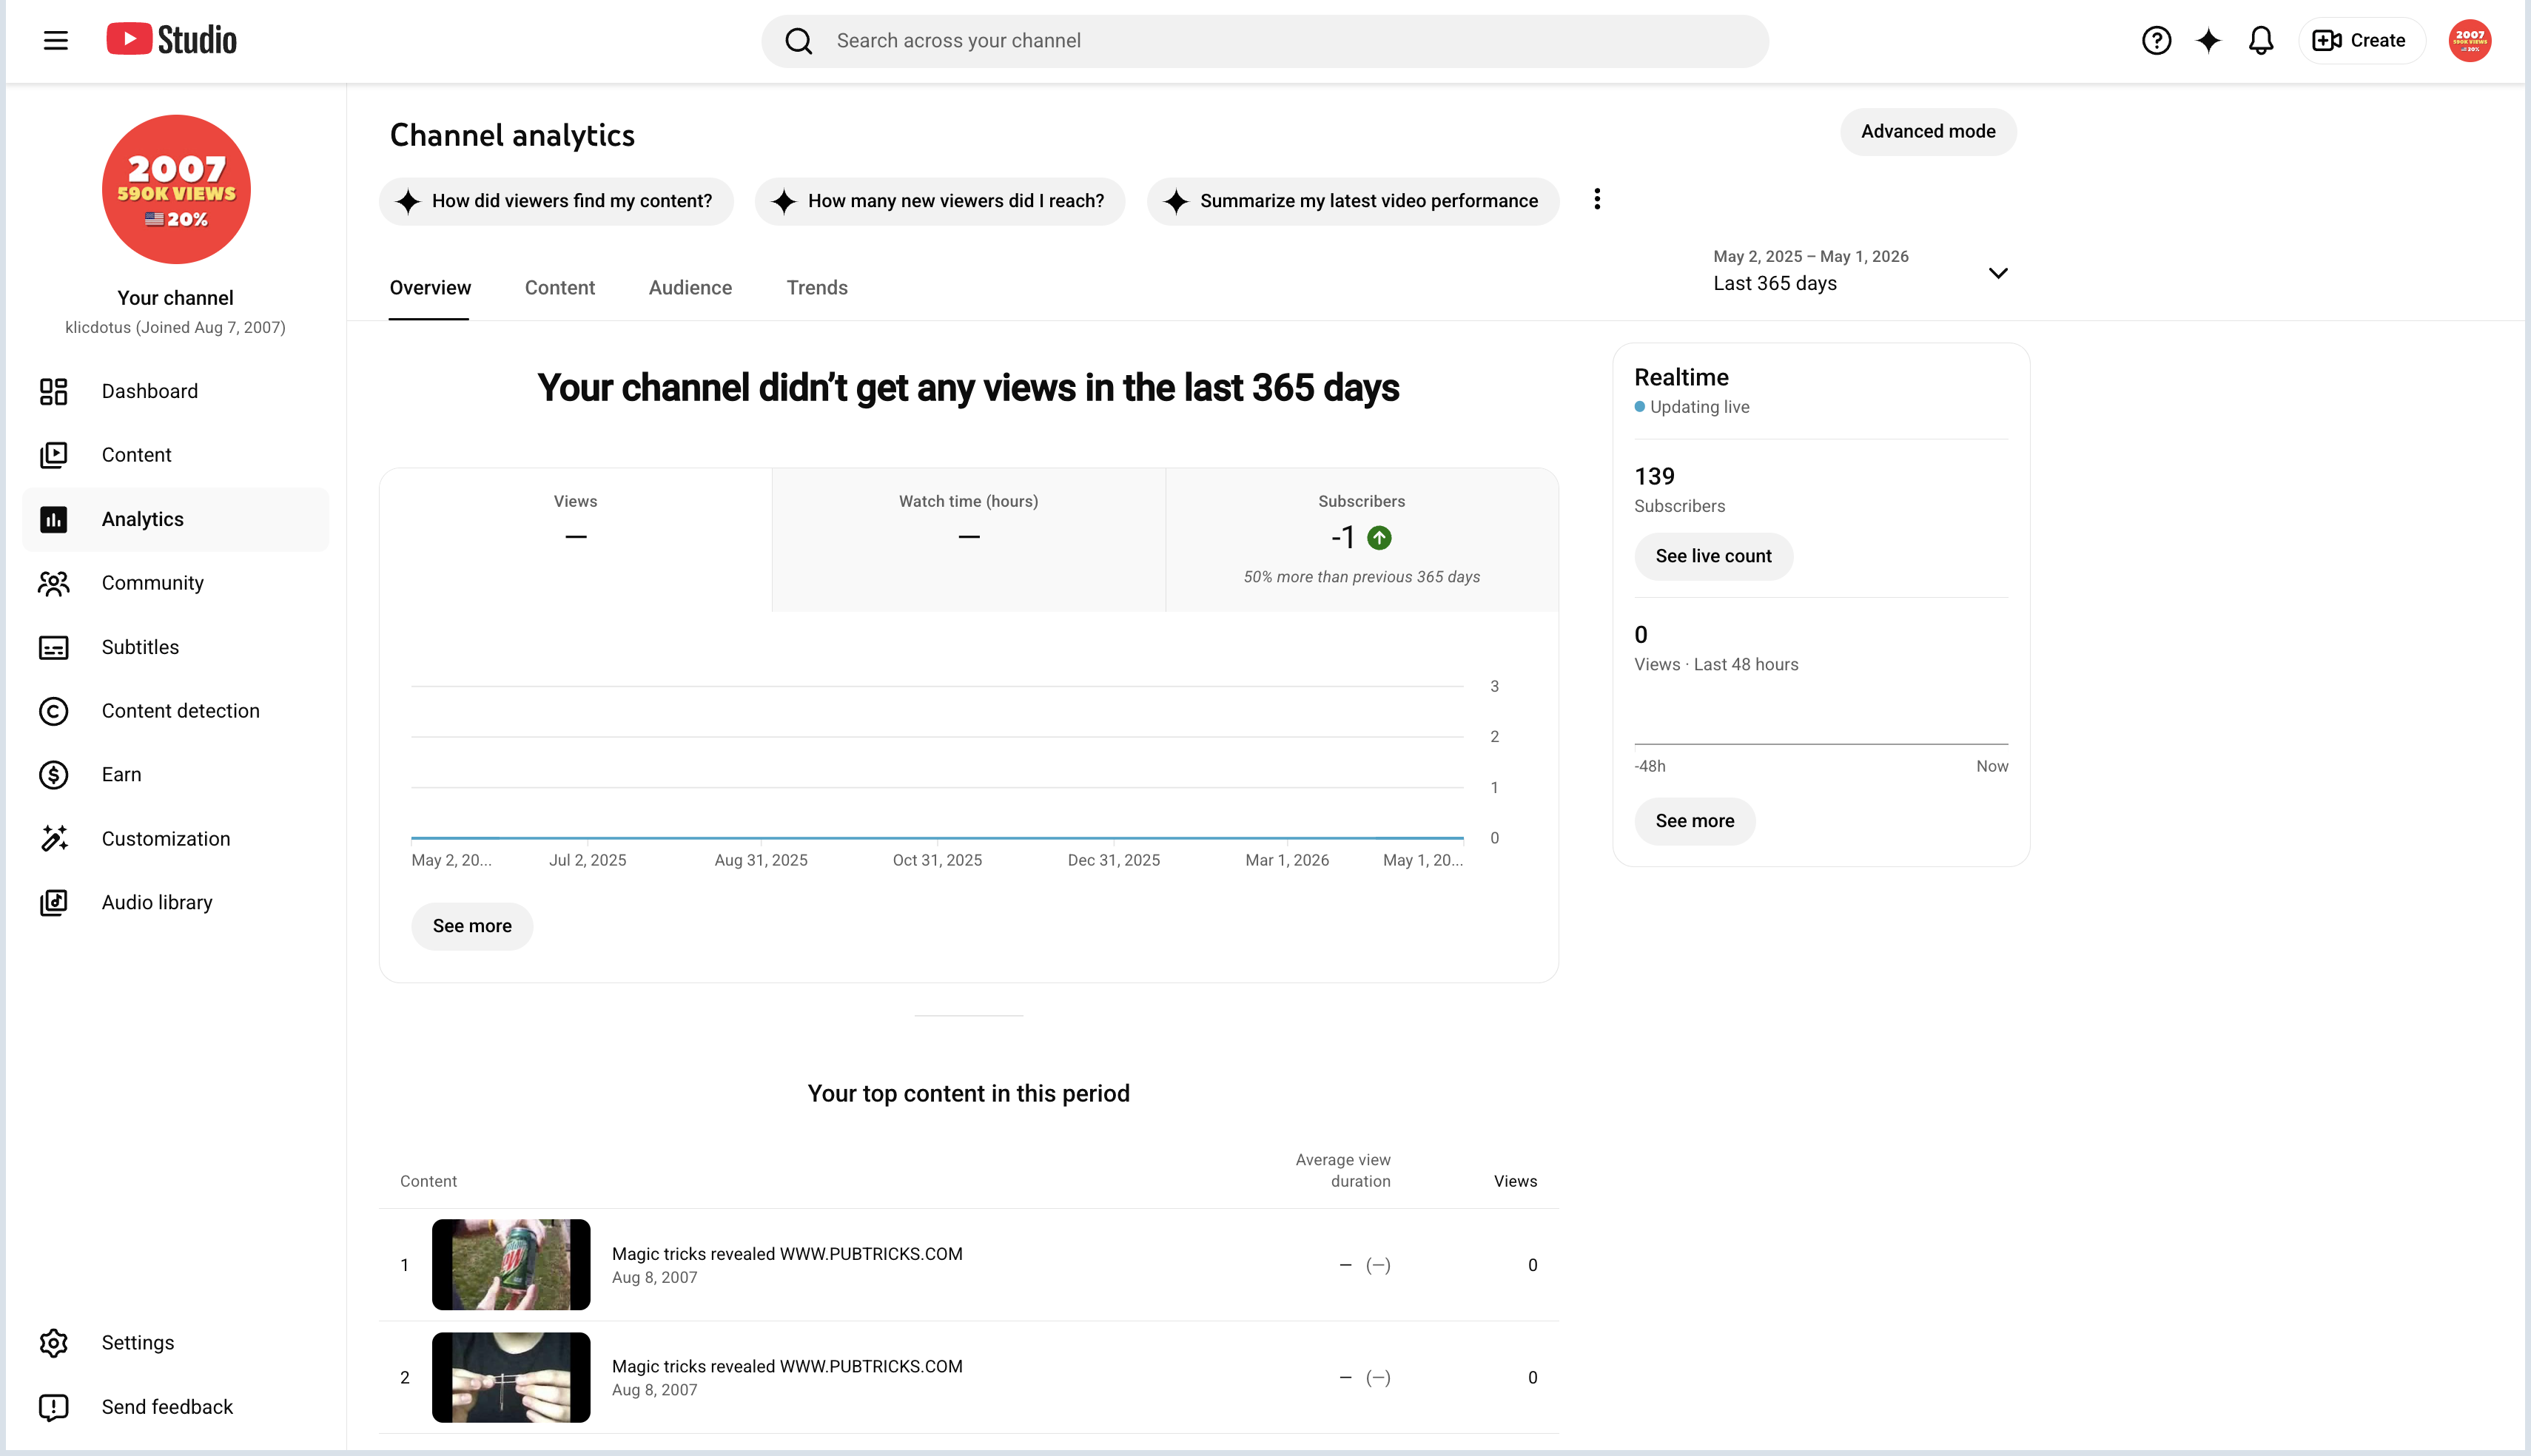The height and width of the screenshot is (1456, 2531).
Task: Click the YouTube Studio logo
Action: [171, 40]
